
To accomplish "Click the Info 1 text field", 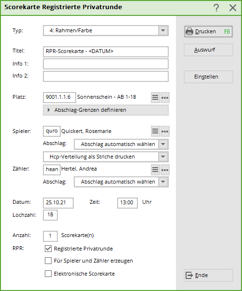I will 106,64.
